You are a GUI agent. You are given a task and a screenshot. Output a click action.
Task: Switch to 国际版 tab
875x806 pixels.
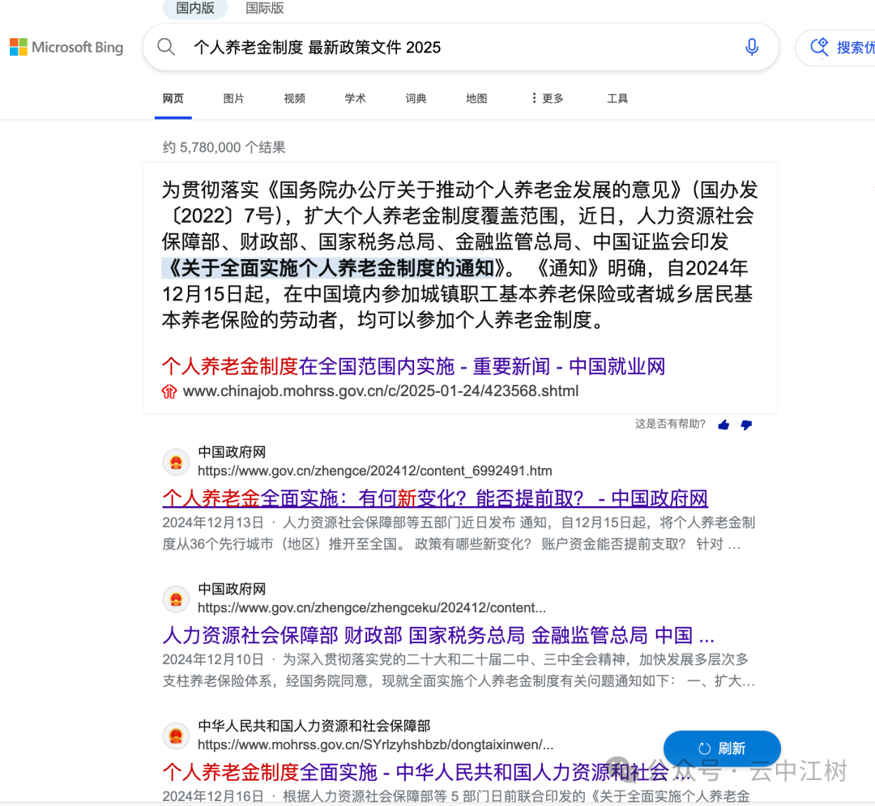[x=264, y=8]
